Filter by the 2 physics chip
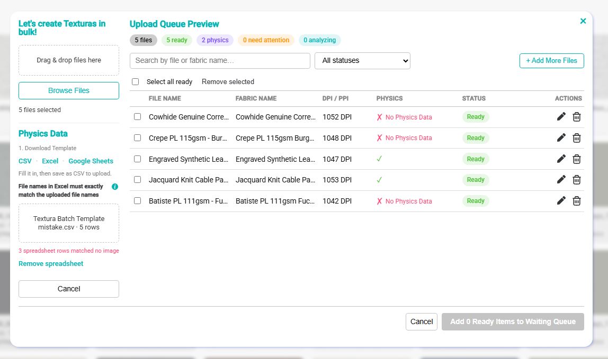608x359 pixels. pyautogui.click(x=215, y=40)
